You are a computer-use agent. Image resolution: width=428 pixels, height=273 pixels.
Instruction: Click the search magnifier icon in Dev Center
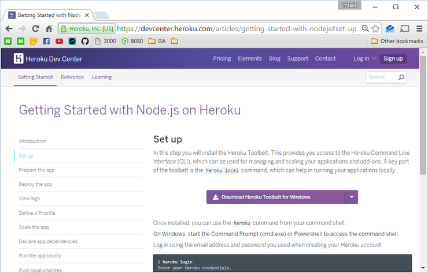point(401,77)
